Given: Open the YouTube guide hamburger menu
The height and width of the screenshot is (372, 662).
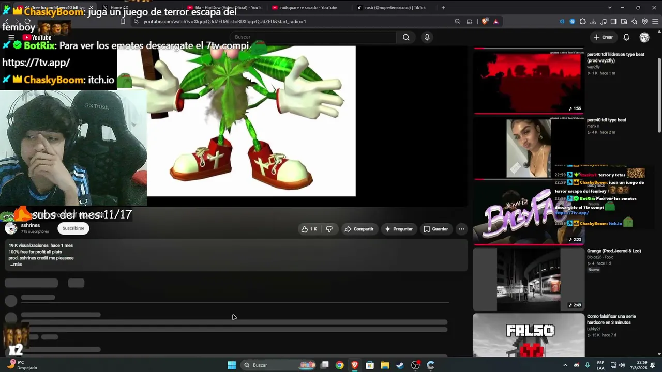Looking at the screenshot, I should click(x=11, y=37).
